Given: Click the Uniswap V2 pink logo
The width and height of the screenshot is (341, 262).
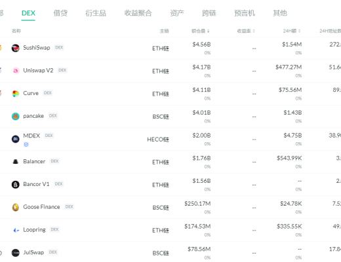Looking at the screenshot, I should 16,71.
